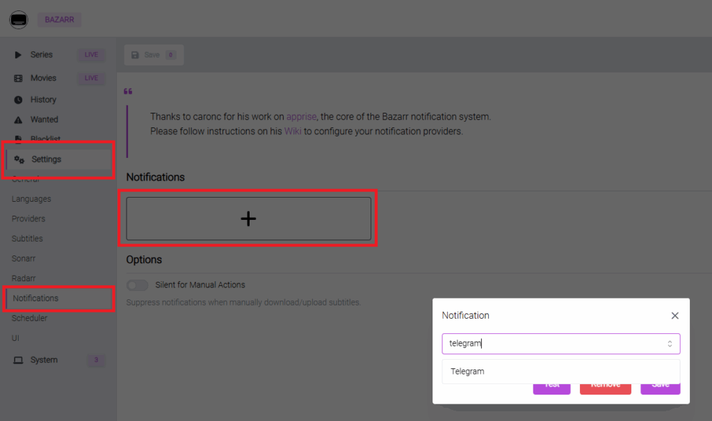The width and height of the screenshot is (712, 421).
Task: Click the Remove button in dialog
Action: 606,388
